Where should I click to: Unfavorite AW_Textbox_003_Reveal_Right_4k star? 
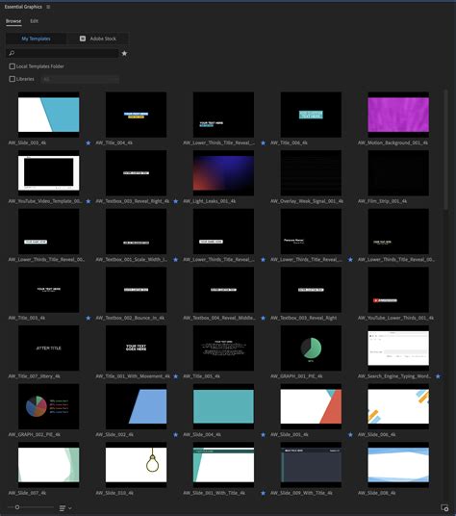point(175,201)
